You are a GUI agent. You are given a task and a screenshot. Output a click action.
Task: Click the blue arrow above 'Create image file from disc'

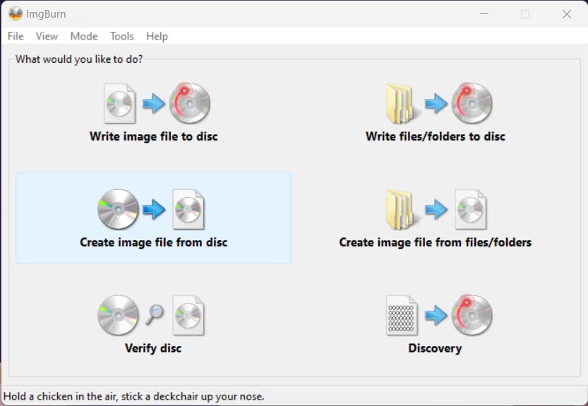tap(154, 209)
